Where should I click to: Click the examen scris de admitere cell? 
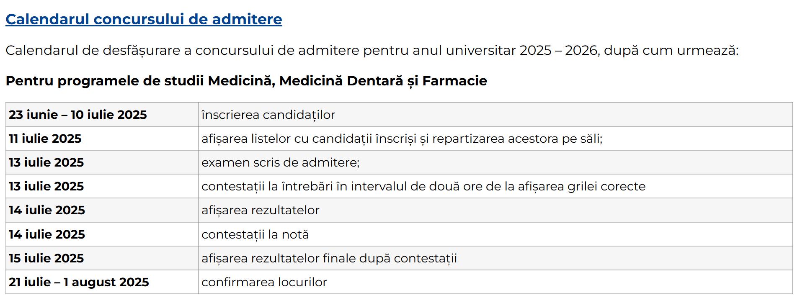coord(280,162)
